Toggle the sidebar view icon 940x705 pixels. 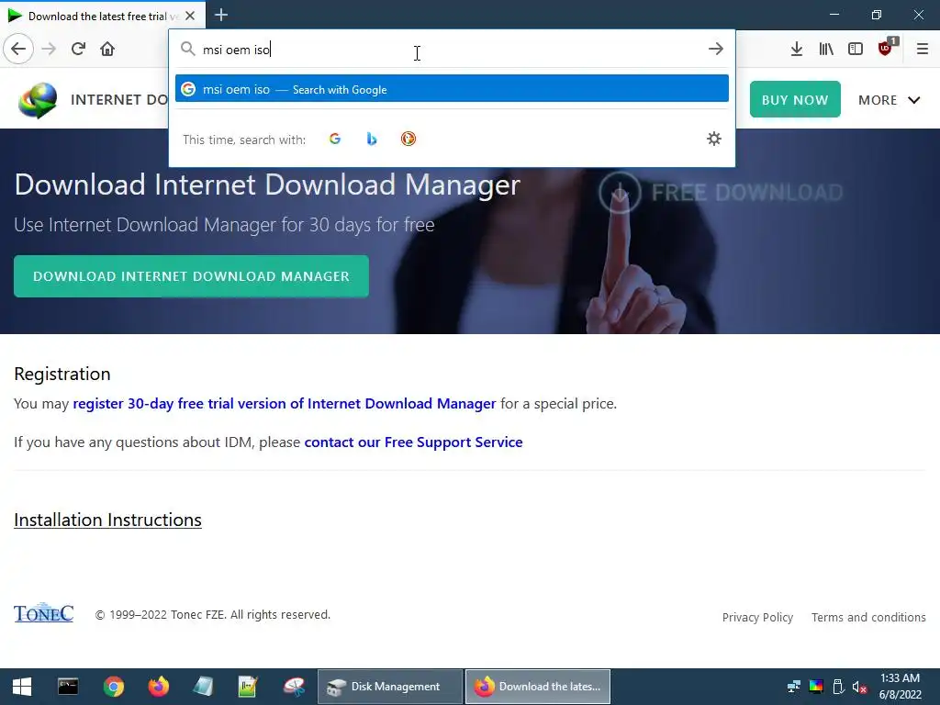pos(856,49)
